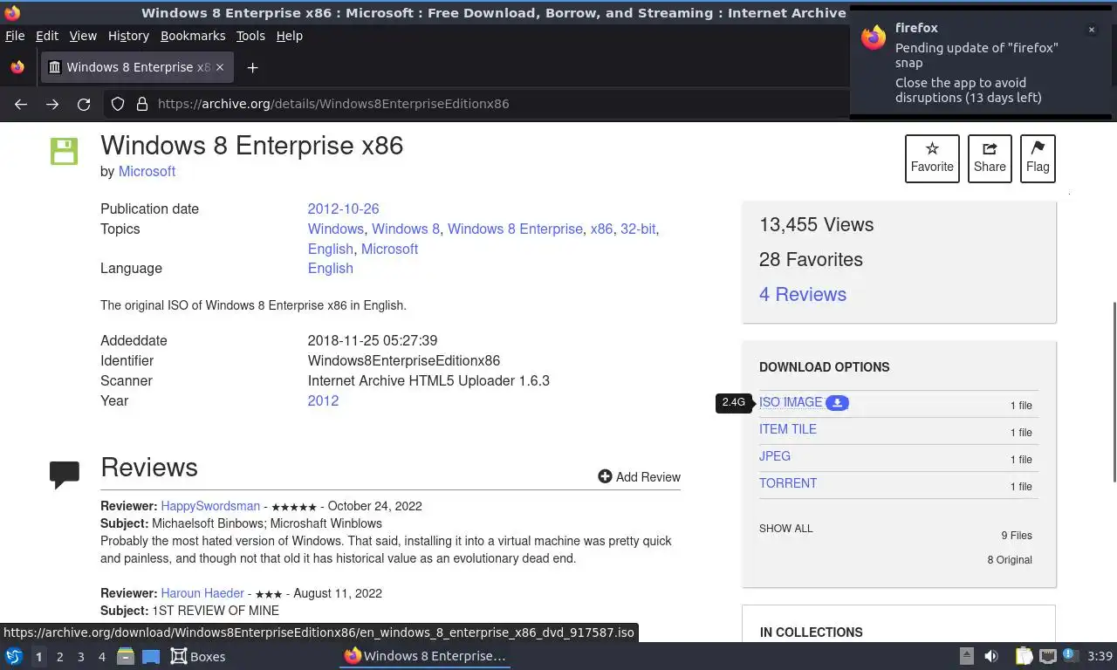Viewport: 1117px width, 670px height.
Task: Switch to workspace 2
Action: pos(59,656)
